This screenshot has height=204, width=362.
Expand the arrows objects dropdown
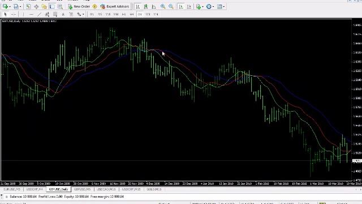click(x=83, y=15)
